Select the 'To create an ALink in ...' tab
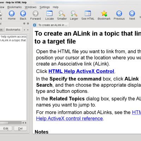 (x=53, y=25)
